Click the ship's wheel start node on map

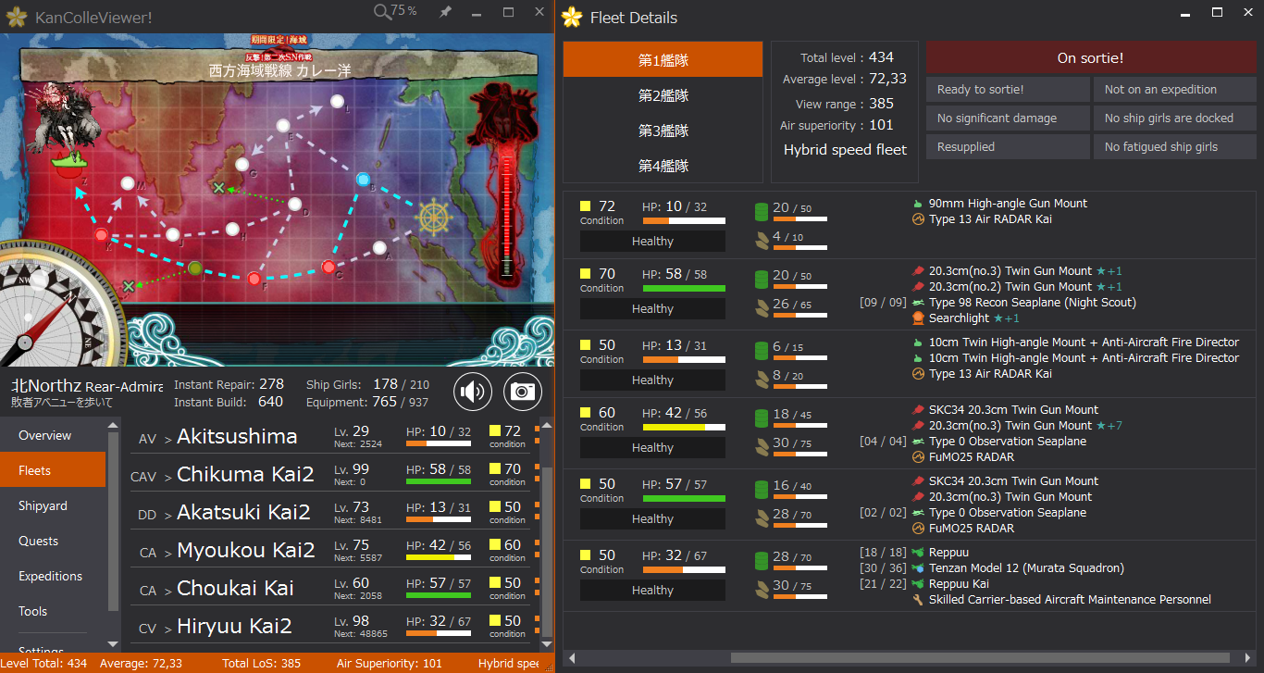(x=433, y=218)
